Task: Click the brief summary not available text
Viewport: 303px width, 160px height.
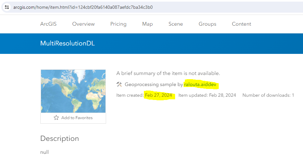Action: point(168,73)
